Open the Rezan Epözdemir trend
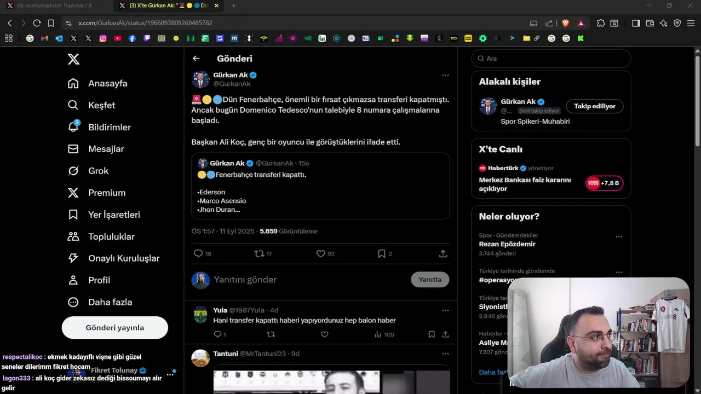This screenshot has height=394, width=701. point(507,244)
